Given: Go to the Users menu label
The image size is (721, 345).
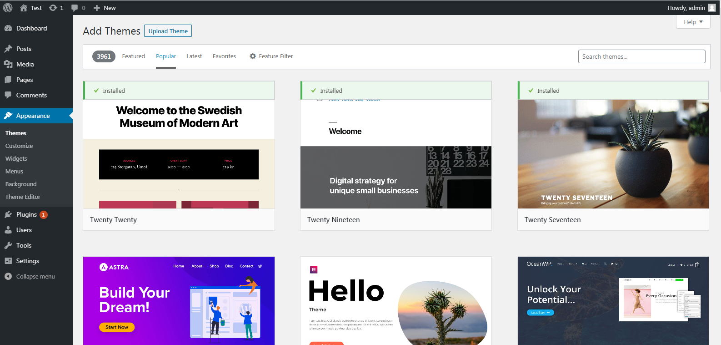Looking at the screenshot, I should (24, 230).
